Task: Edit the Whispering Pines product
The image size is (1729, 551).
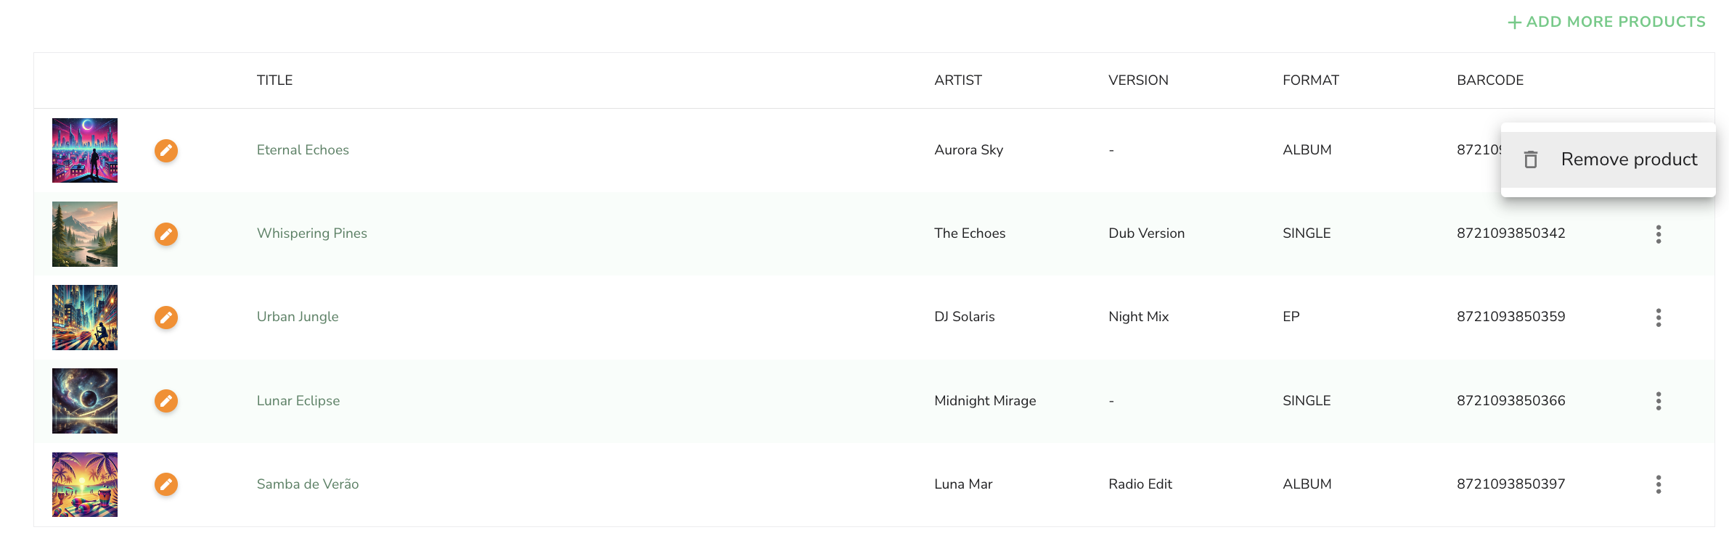Action: 166,234
